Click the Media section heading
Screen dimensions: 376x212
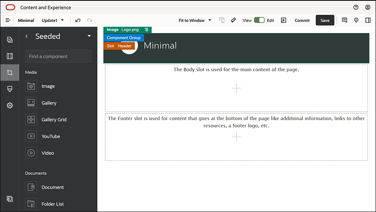[x=31, y=72]
